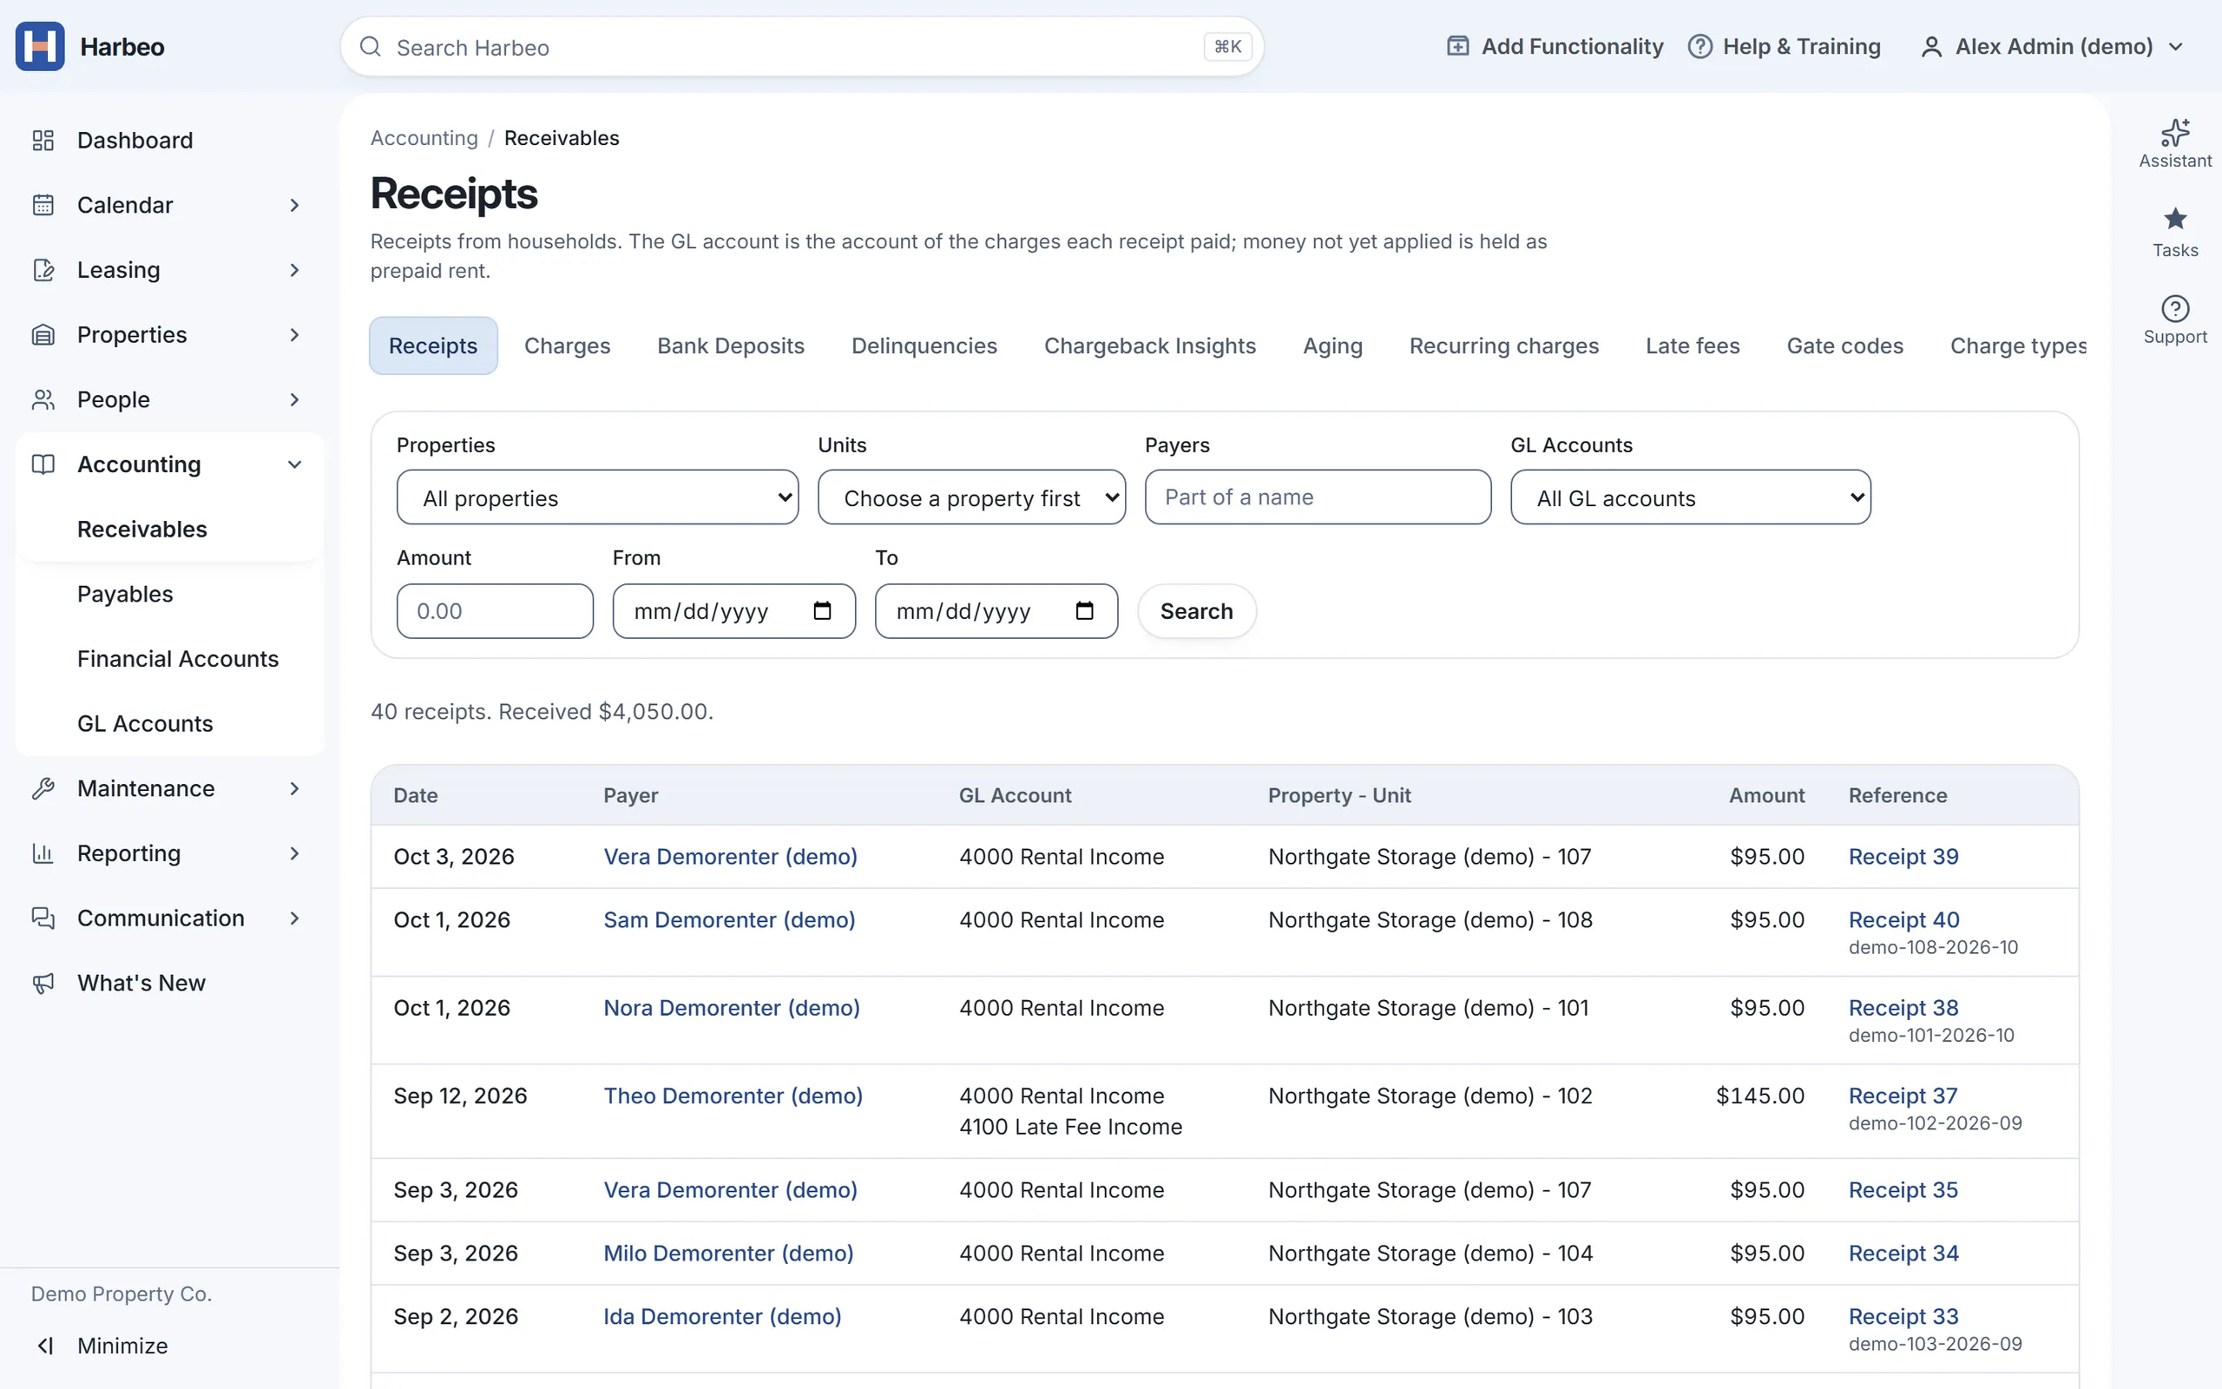Image resolution: width=2222 pixels, height=1389 pixels.
Task: Click the Help & Training circle icon
Action: click(1699, 46)
